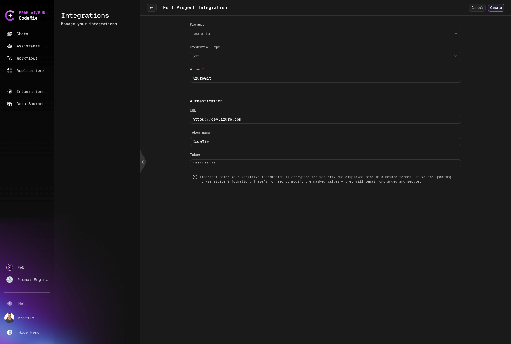511x344 pixels.
Task: Collapse the sidebar with the chevron handle
Action: [143, 162]
